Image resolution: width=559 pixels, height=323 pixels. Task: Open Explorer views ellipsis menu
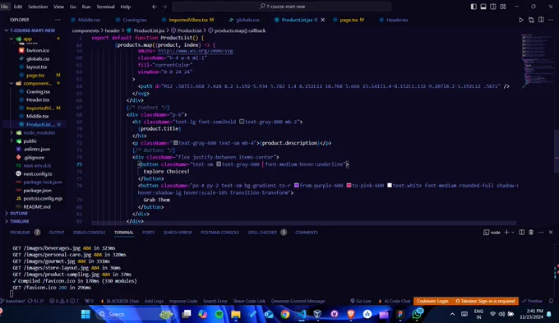[x=58, y=20]
